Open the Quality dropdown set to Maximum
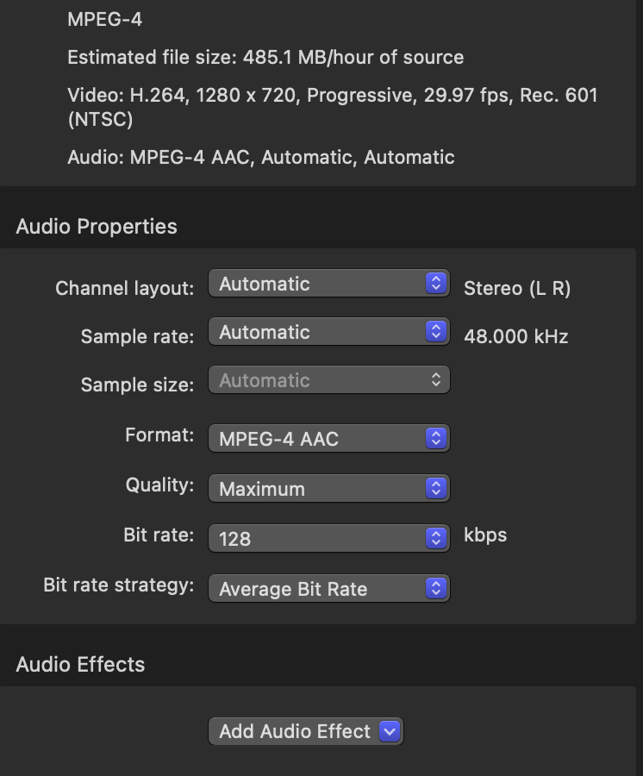 point(328,489)
